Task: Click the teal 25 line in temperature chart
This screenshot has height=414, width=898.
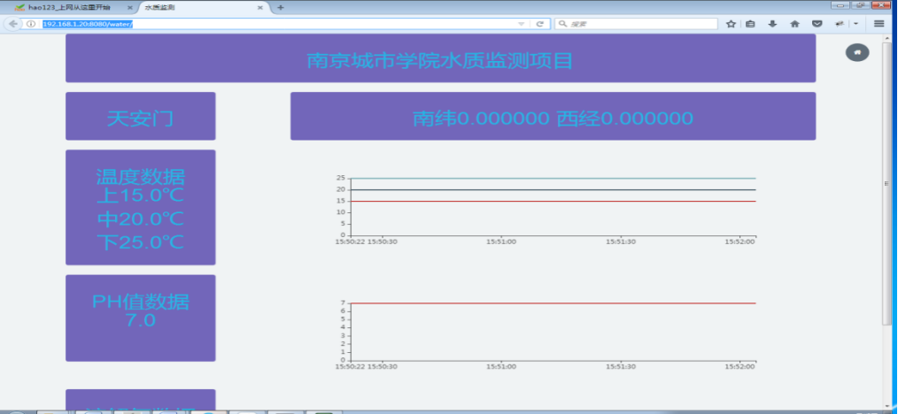Action: click(x=554, y=179)
